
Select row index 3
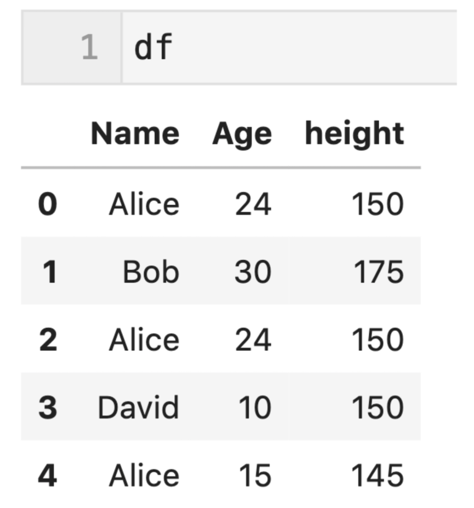(48, 407)
